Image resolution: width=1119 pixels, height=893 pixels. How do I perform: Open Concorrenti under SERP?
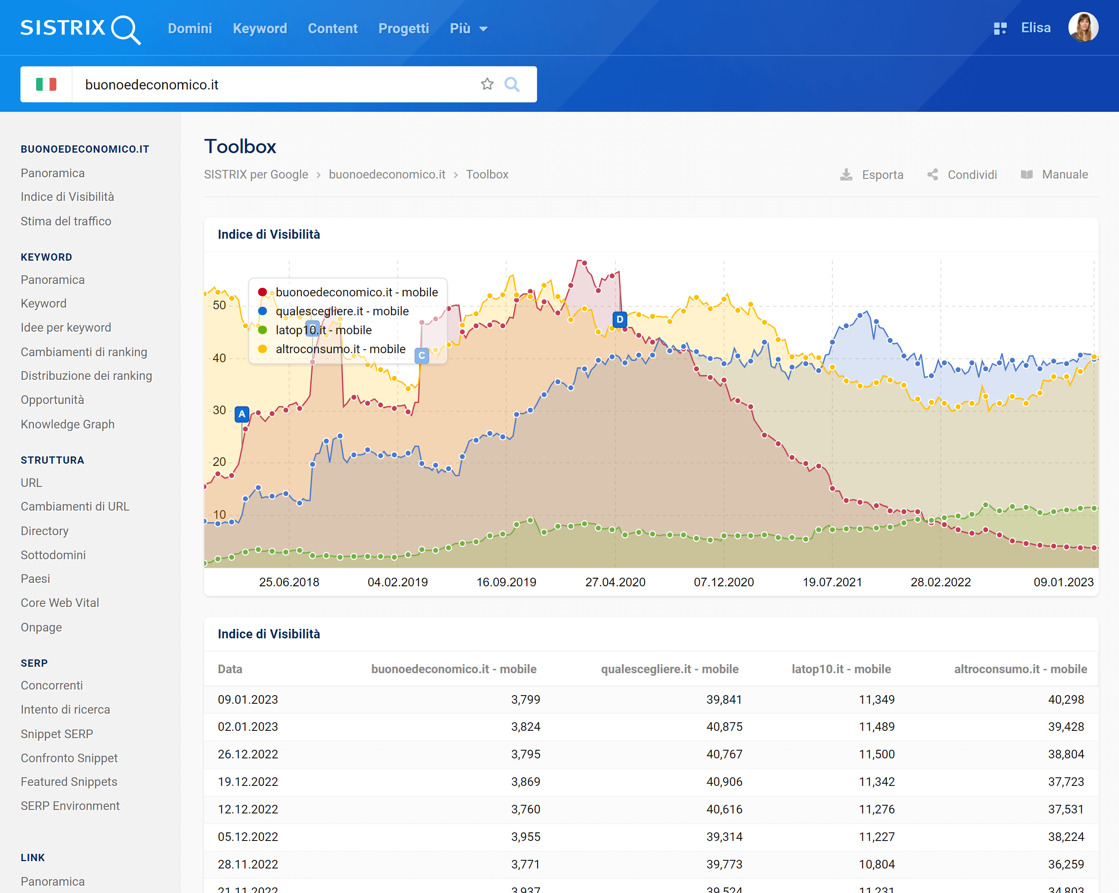click(52, 686)
